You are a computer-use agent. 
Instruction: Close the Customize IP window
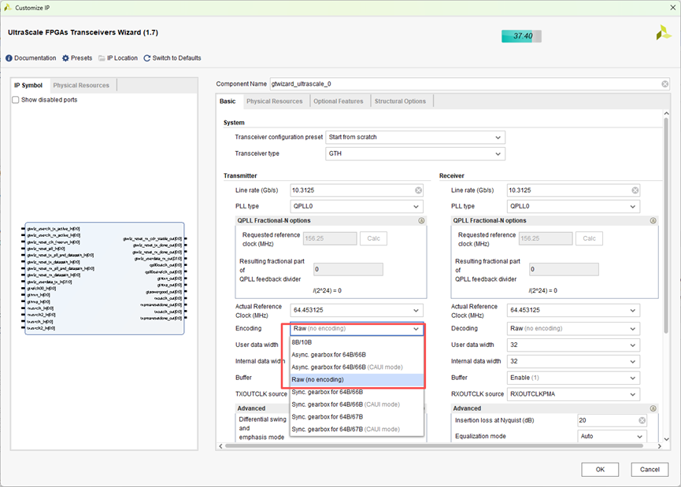(x=672, y=7)
